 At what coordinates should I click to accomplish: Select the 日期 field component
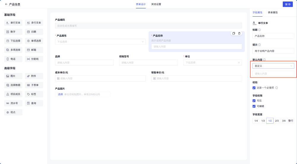pos(34,32)
